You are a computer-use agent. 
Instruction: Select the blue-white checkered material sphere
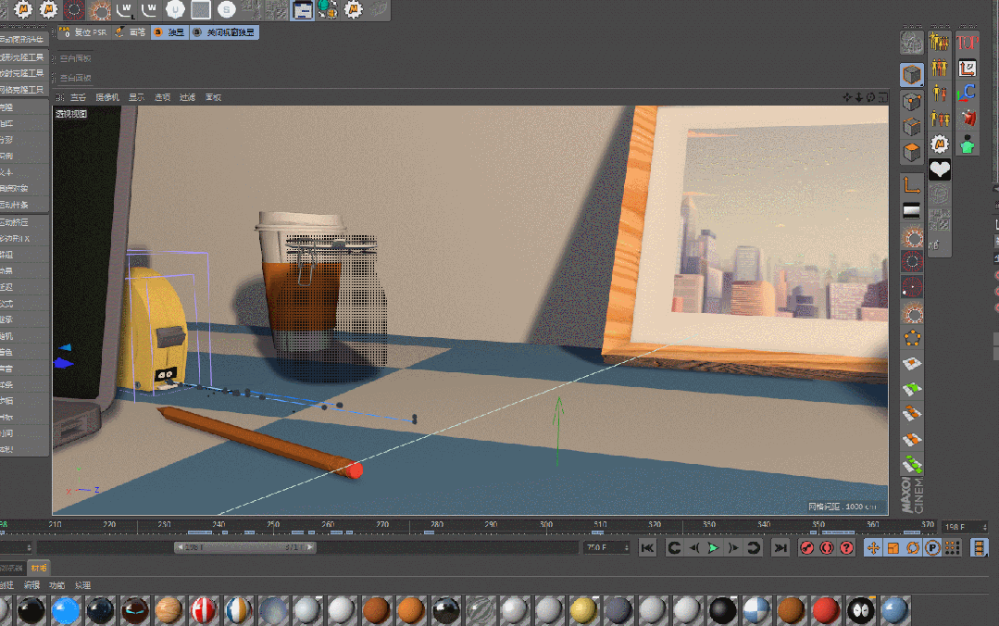pyautogui.click(x=757, y=610)
